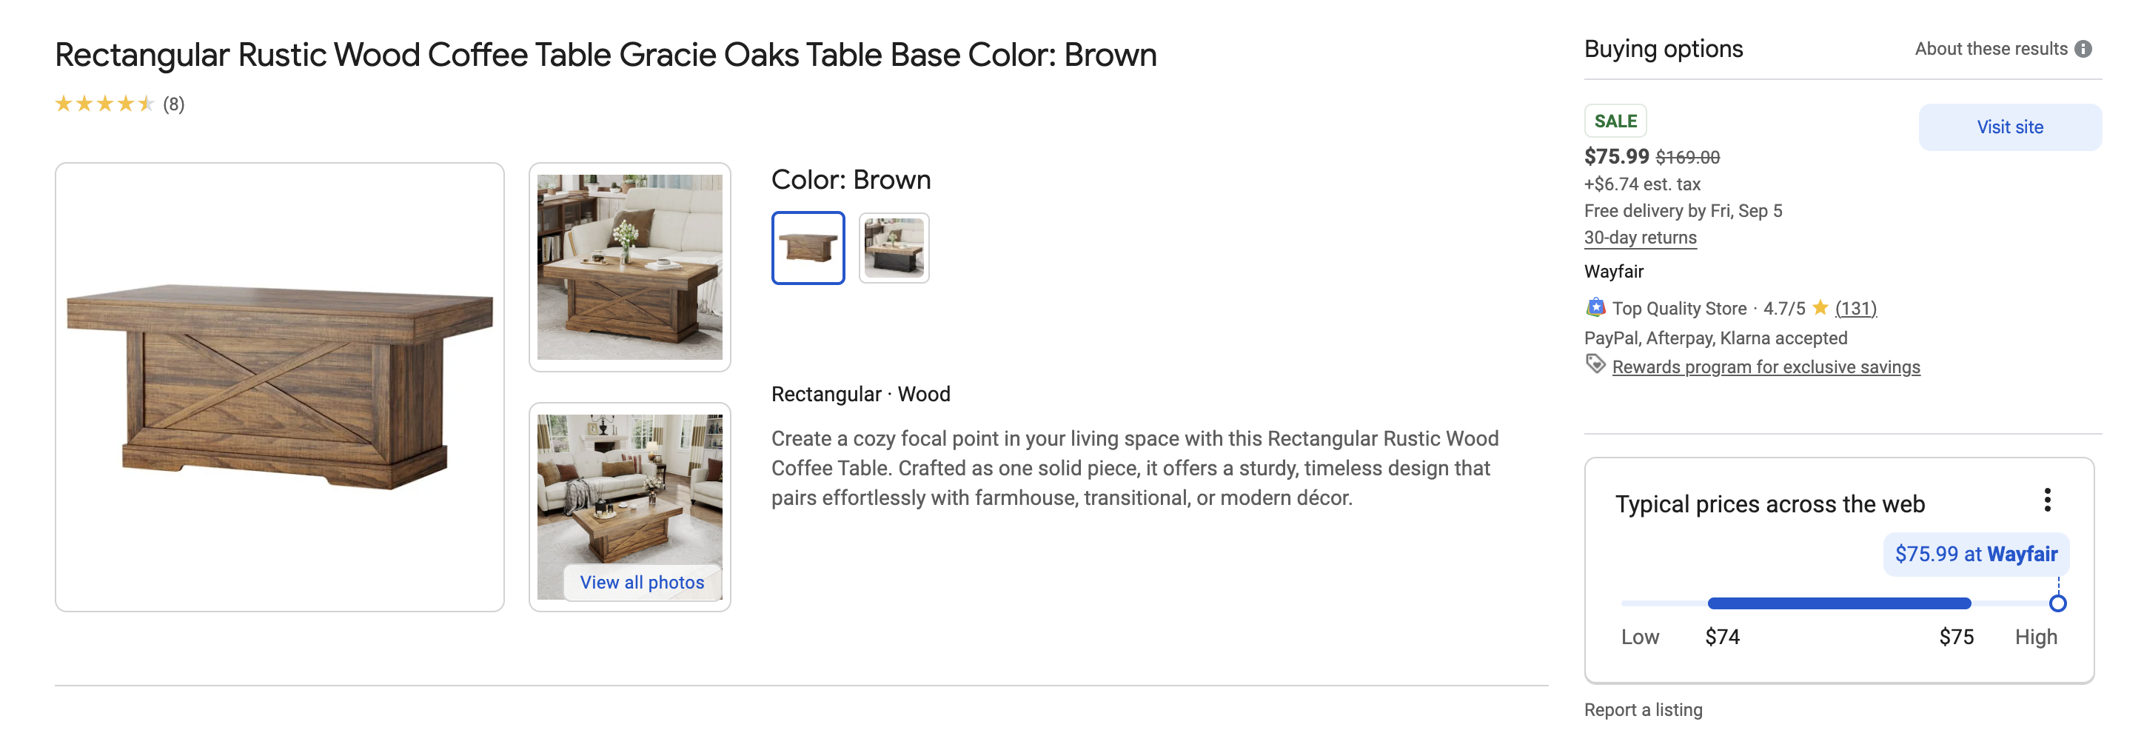Select the black base color swatch
The width and height of the screenshot is (2144, 730).
tap(894, 248)
